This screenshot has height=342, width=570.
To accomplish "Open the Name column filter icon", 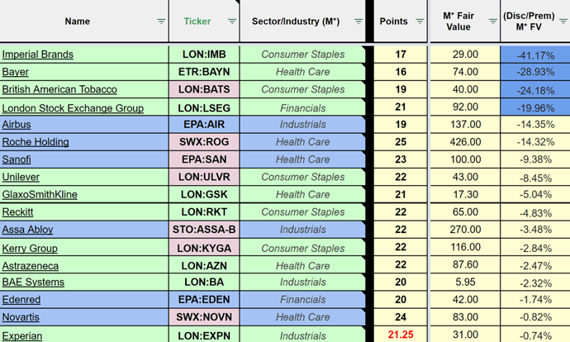I will tap(161, 21).
